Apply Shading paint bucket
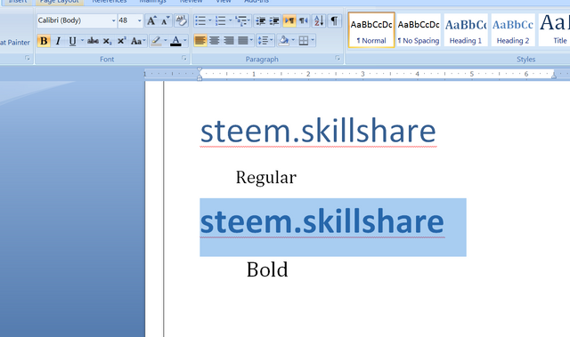Image resolution: width=570 pixels, height=337 pixels. click(283, 40)
